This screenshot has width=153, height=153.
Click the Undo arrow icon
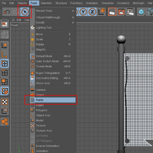(7, 12)
